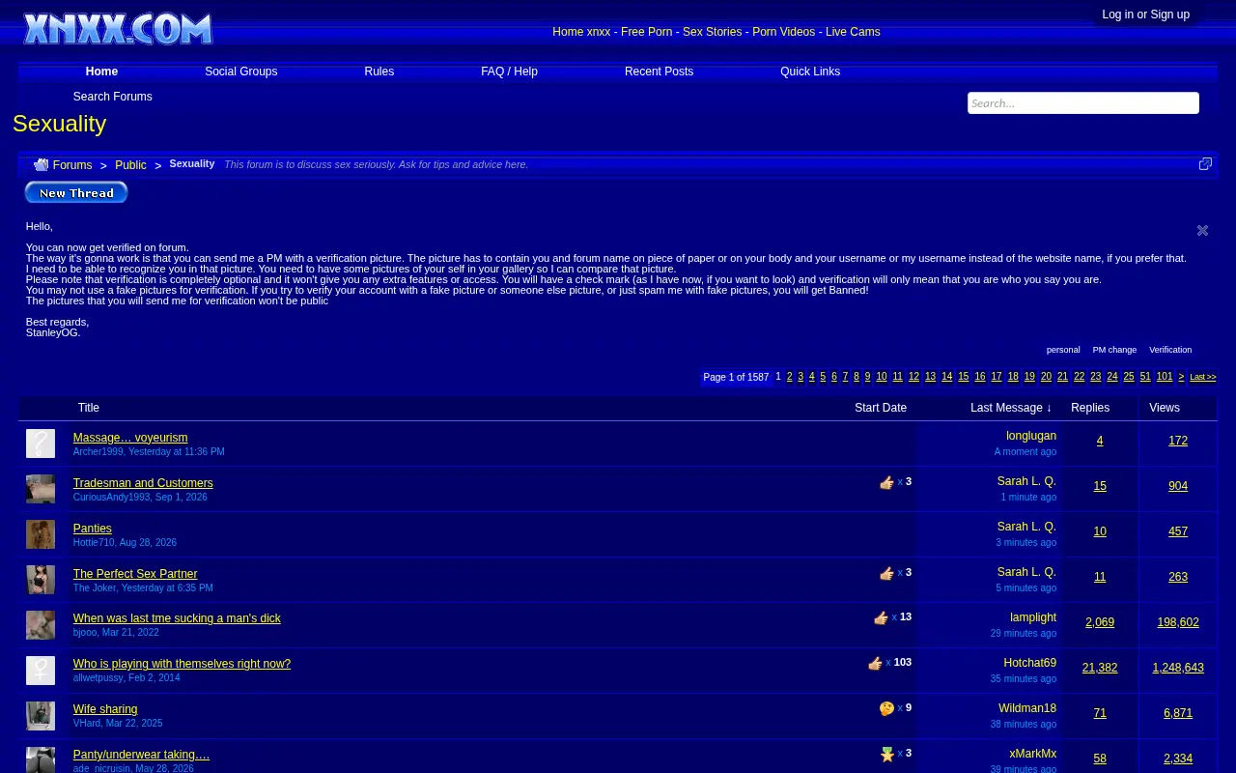Go to the FAQ / Help tab

pos(509,72)
